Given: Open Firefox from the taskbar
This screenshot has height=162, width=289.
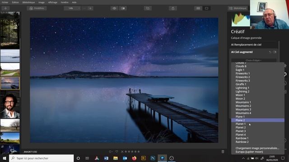Looking at the screenshot, I should pyautogui.click(x=134, y=158).
